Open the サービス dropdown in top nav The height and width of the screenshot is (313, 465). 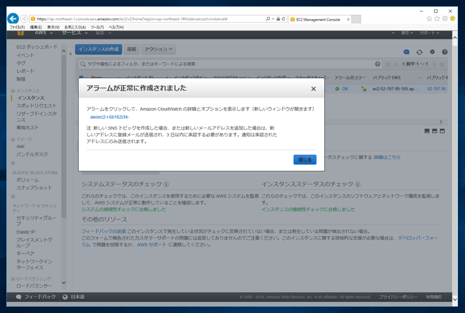point(75,33)
